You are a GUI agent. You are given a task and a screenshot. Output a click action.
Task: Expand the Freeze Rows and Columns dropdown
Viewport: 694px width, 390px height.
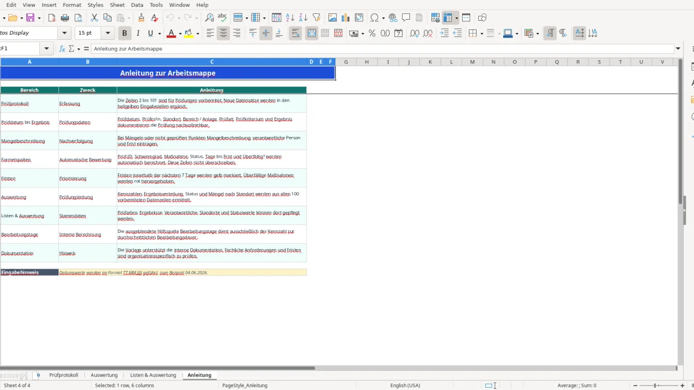(x=456, y=18)
